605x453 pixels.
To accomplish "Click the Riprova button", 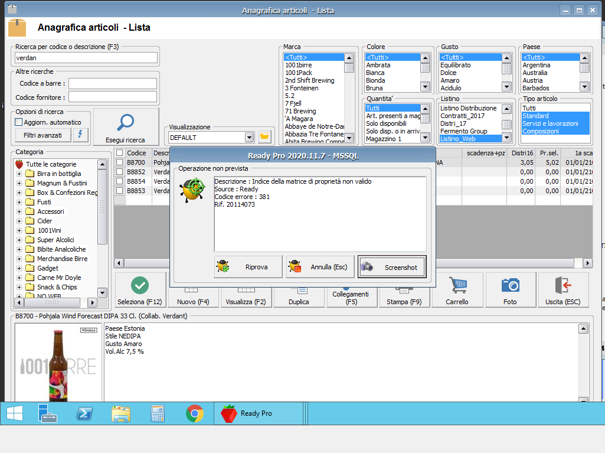I will click(248, 266).
